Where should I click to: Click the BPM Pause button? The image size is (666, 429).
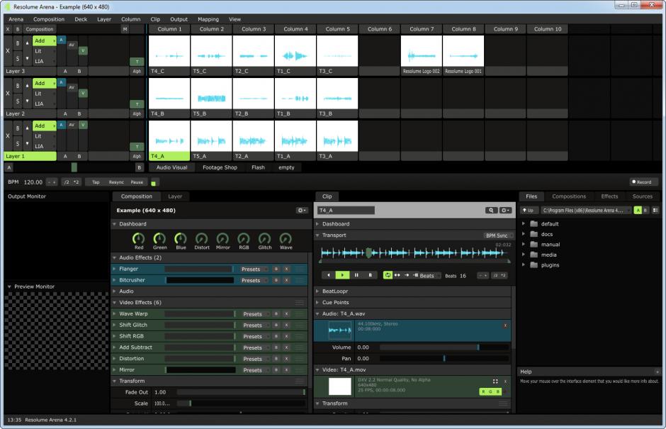tap(137, 182)
